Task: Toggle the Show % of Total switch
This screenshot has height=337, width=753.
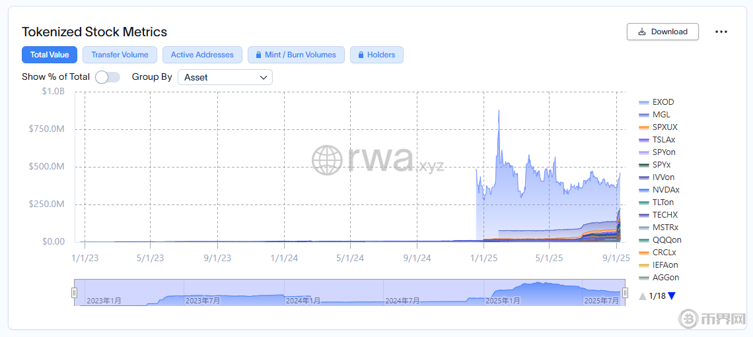Action: tap(107, 77)
